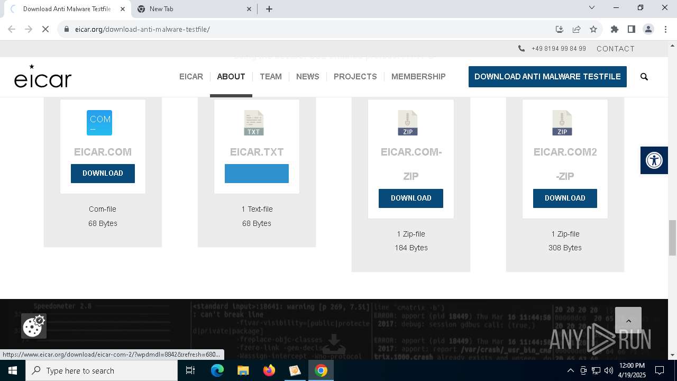Viewport: 677px width, 381px height.
Task: Download the EICAR.COM-ZIP file
Action: click(411, 198)
